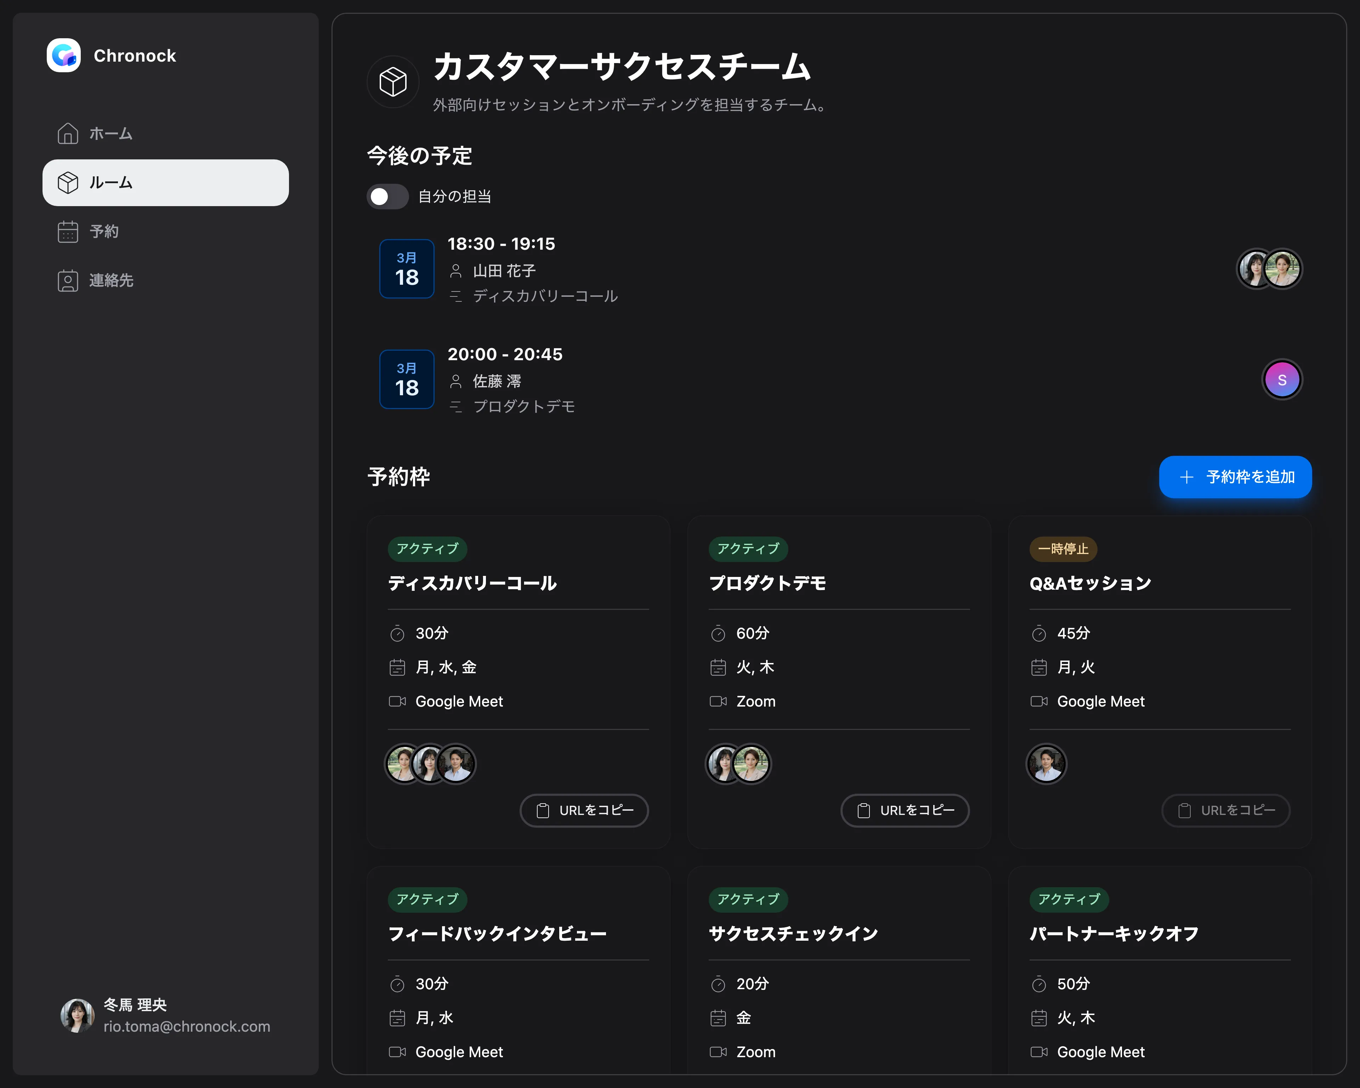Click the S avatar next to 佐藤 澪 meeting
The height and width of the screenshot is (1088, 1360).
[1281, 379]
